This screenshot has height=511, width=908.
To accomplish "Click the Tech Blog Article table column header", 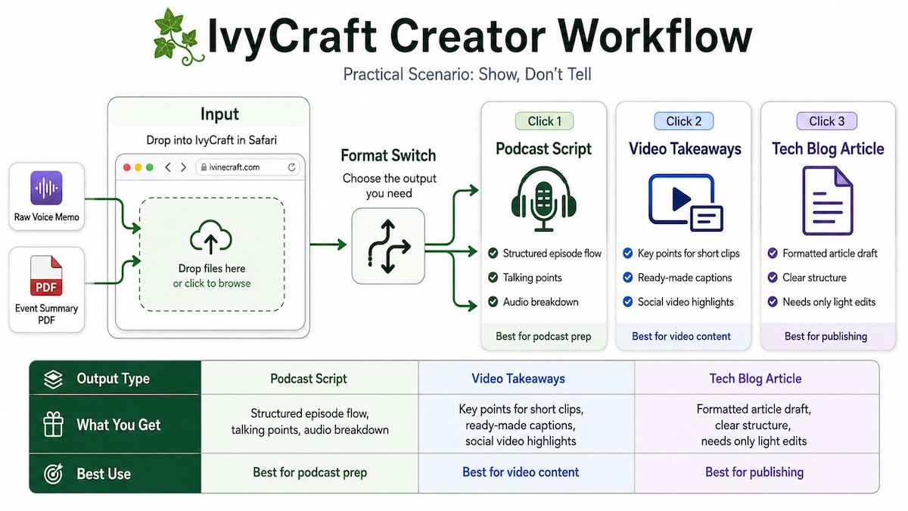I will tap(755, 379).
